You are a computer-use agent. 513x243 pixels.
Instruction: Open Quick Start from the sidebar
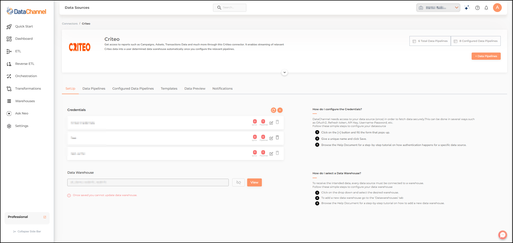tap(24, 26)
